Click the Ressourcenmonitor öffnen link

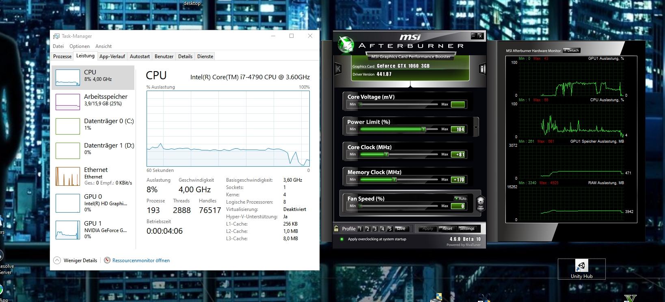coord(141,260)
